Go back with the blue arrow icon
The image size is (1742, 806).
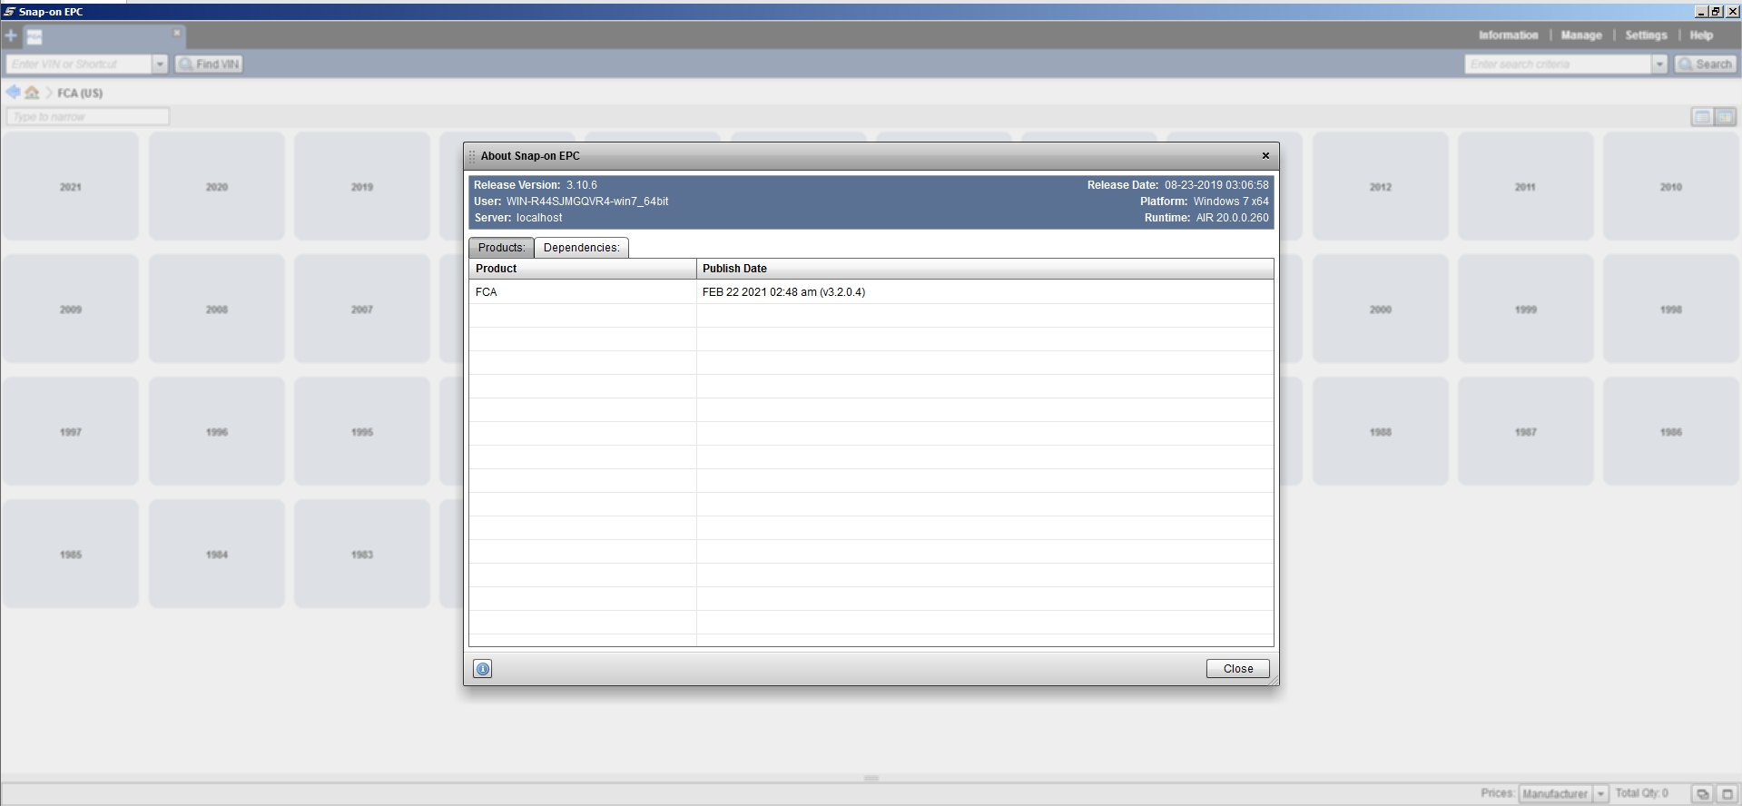[x=13, y=93]
